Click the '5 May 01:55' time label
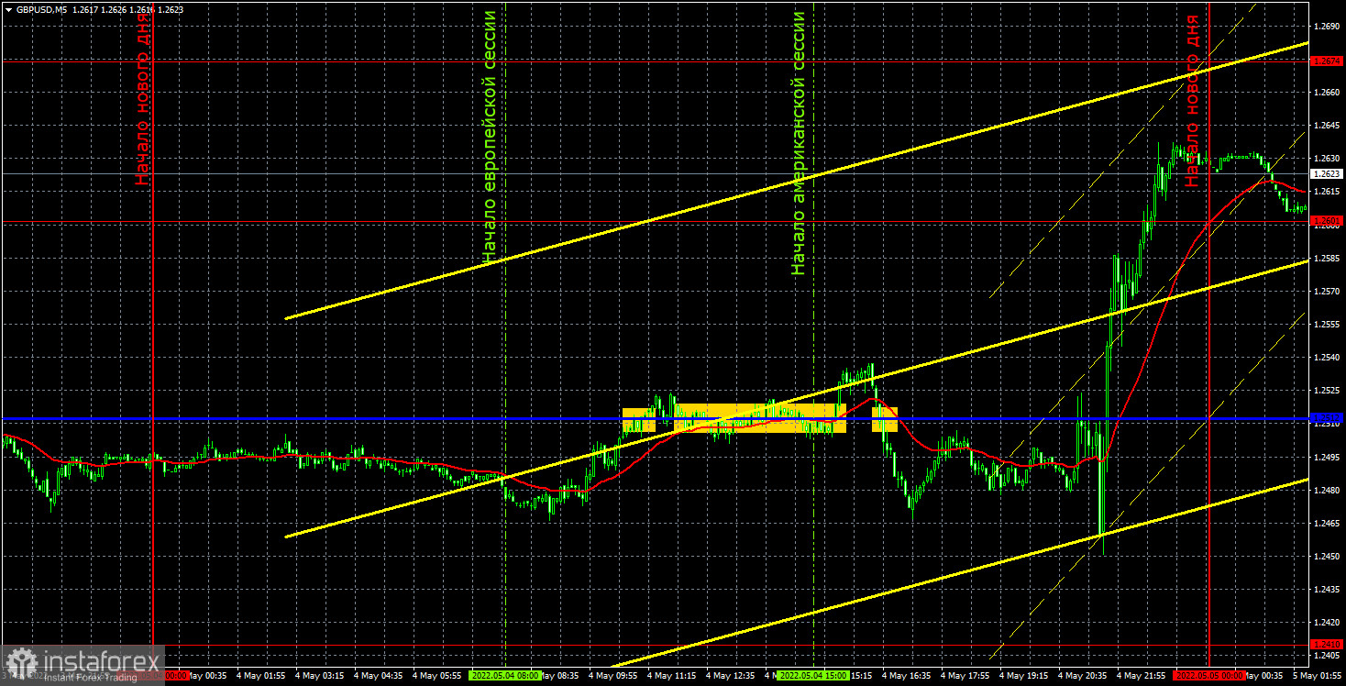This screenshot has width=1346, height=686. (1318, 676)
